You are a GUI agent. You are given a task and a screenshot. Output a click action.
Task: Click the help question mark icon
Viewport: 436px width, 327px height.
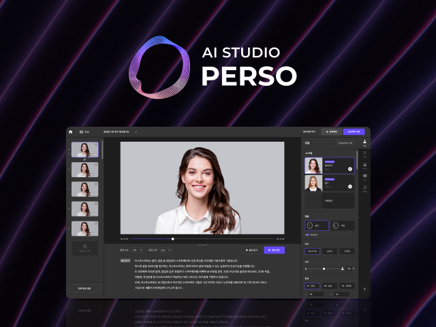pyautogui.click(x=364, y=290)
